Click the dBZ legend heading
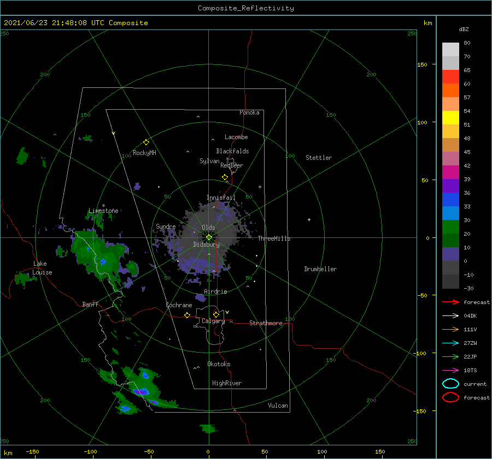This screenshot has height=459, width=492. 464,29
